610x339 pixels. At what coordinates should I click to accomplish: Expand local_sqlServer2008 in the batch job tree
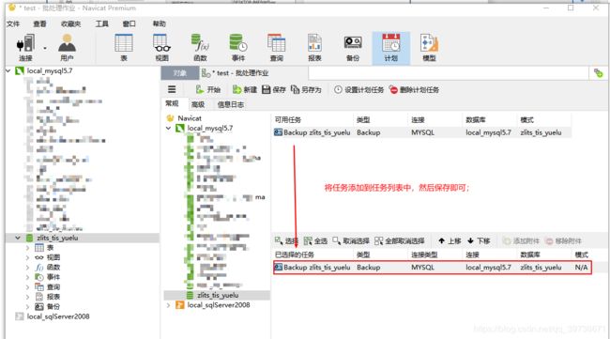pos(168,305)
